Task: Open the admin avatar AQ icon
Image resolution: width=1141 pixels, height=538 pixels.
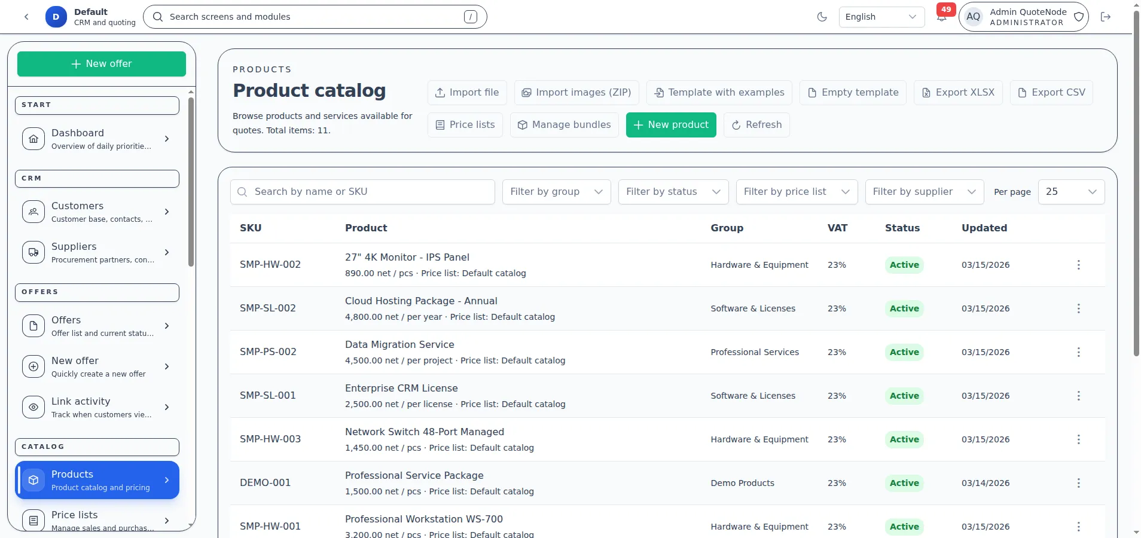Action: pos(973,17)
